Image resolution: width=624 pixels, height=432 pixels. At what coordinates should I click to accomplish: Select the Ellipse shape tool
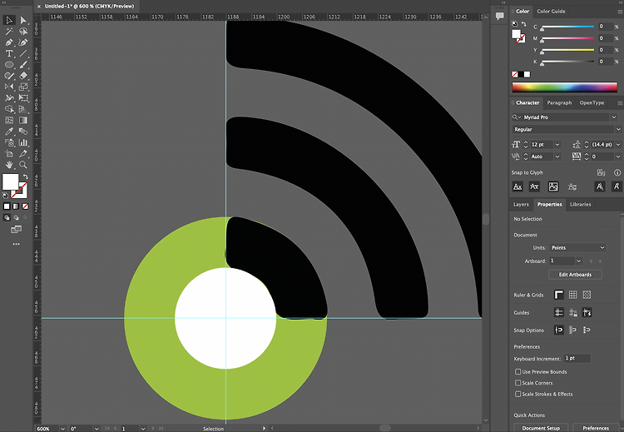click(9, 64)
